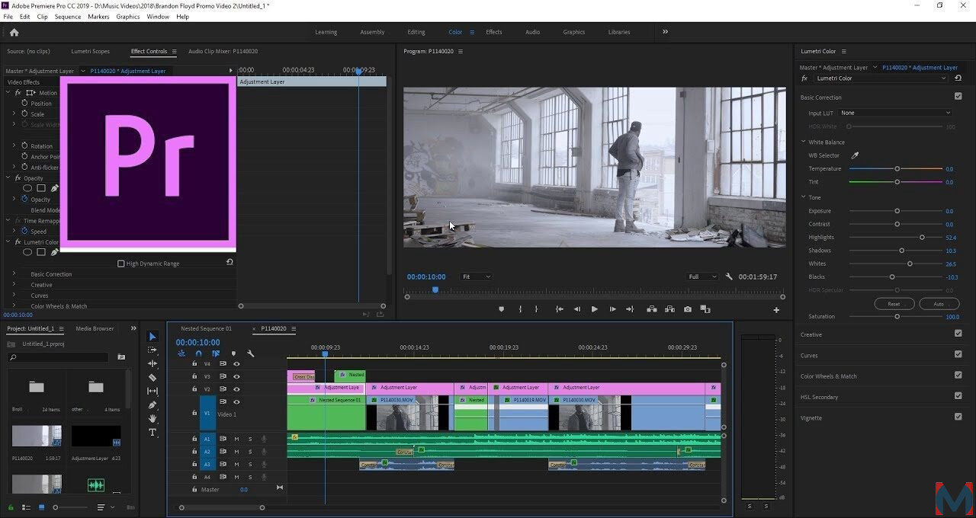Click Add Marker in the Program monitor
The image size is (976, 518).
(x=501, y=309)
